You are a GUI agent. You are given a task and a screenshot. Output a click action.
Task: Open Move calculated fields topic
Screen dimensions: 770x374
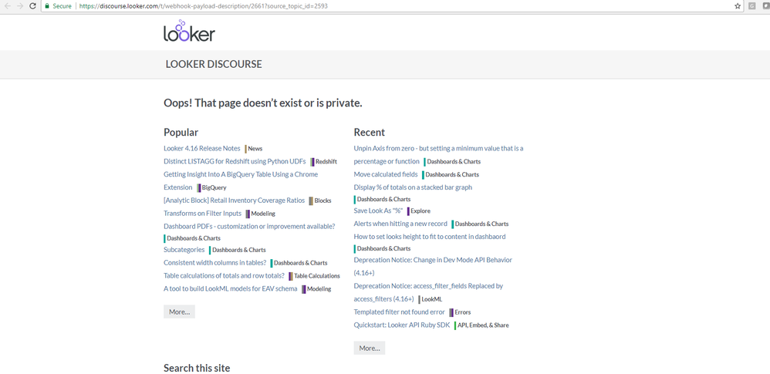(x=386, y=174)
